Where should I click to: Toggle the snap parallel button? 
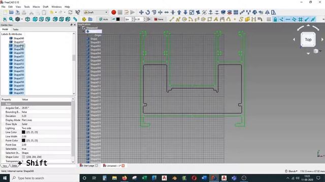point(294,19)
